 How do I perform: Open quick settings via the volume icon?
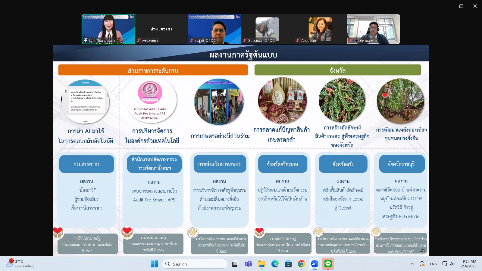(x=452, y=264)
